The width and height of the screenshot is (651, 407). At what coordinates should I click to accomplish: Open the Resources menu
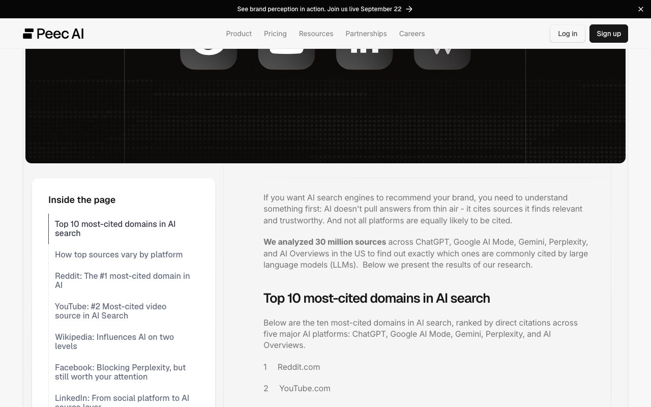click(316, 34)
